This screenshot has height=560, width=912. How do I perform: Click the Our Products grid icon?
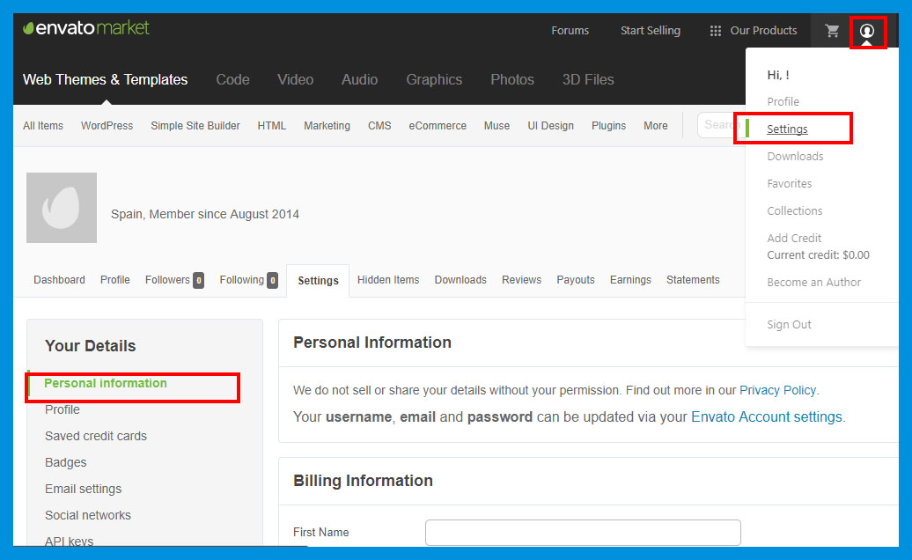(x=716, y=31)
